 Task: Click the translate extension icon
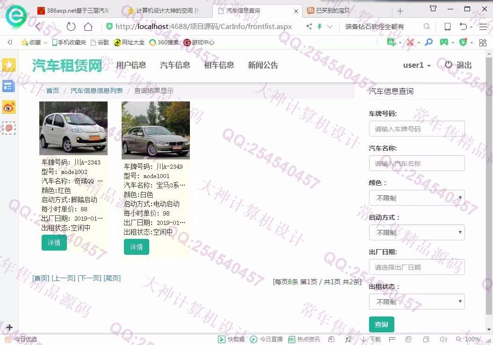(x=391, y=42)
